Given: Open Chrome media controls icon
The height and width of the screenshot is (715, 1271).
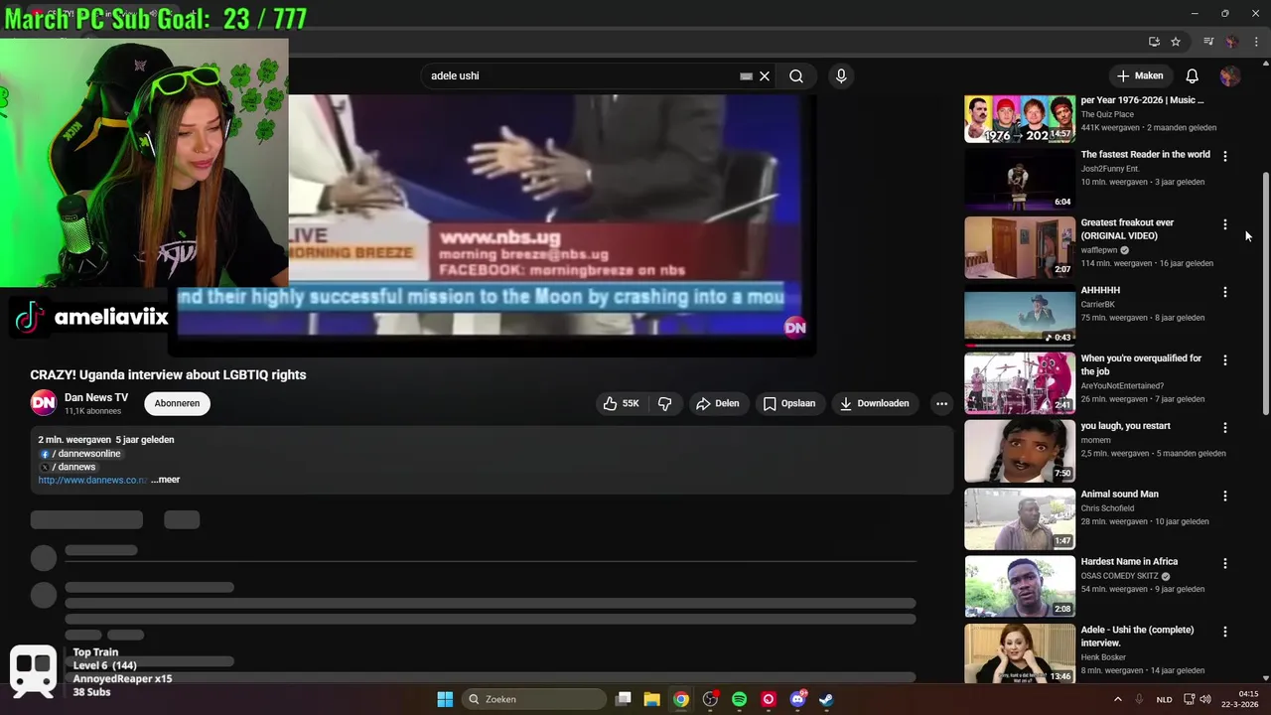Looking at the screenshot, I should point(1208,42).
